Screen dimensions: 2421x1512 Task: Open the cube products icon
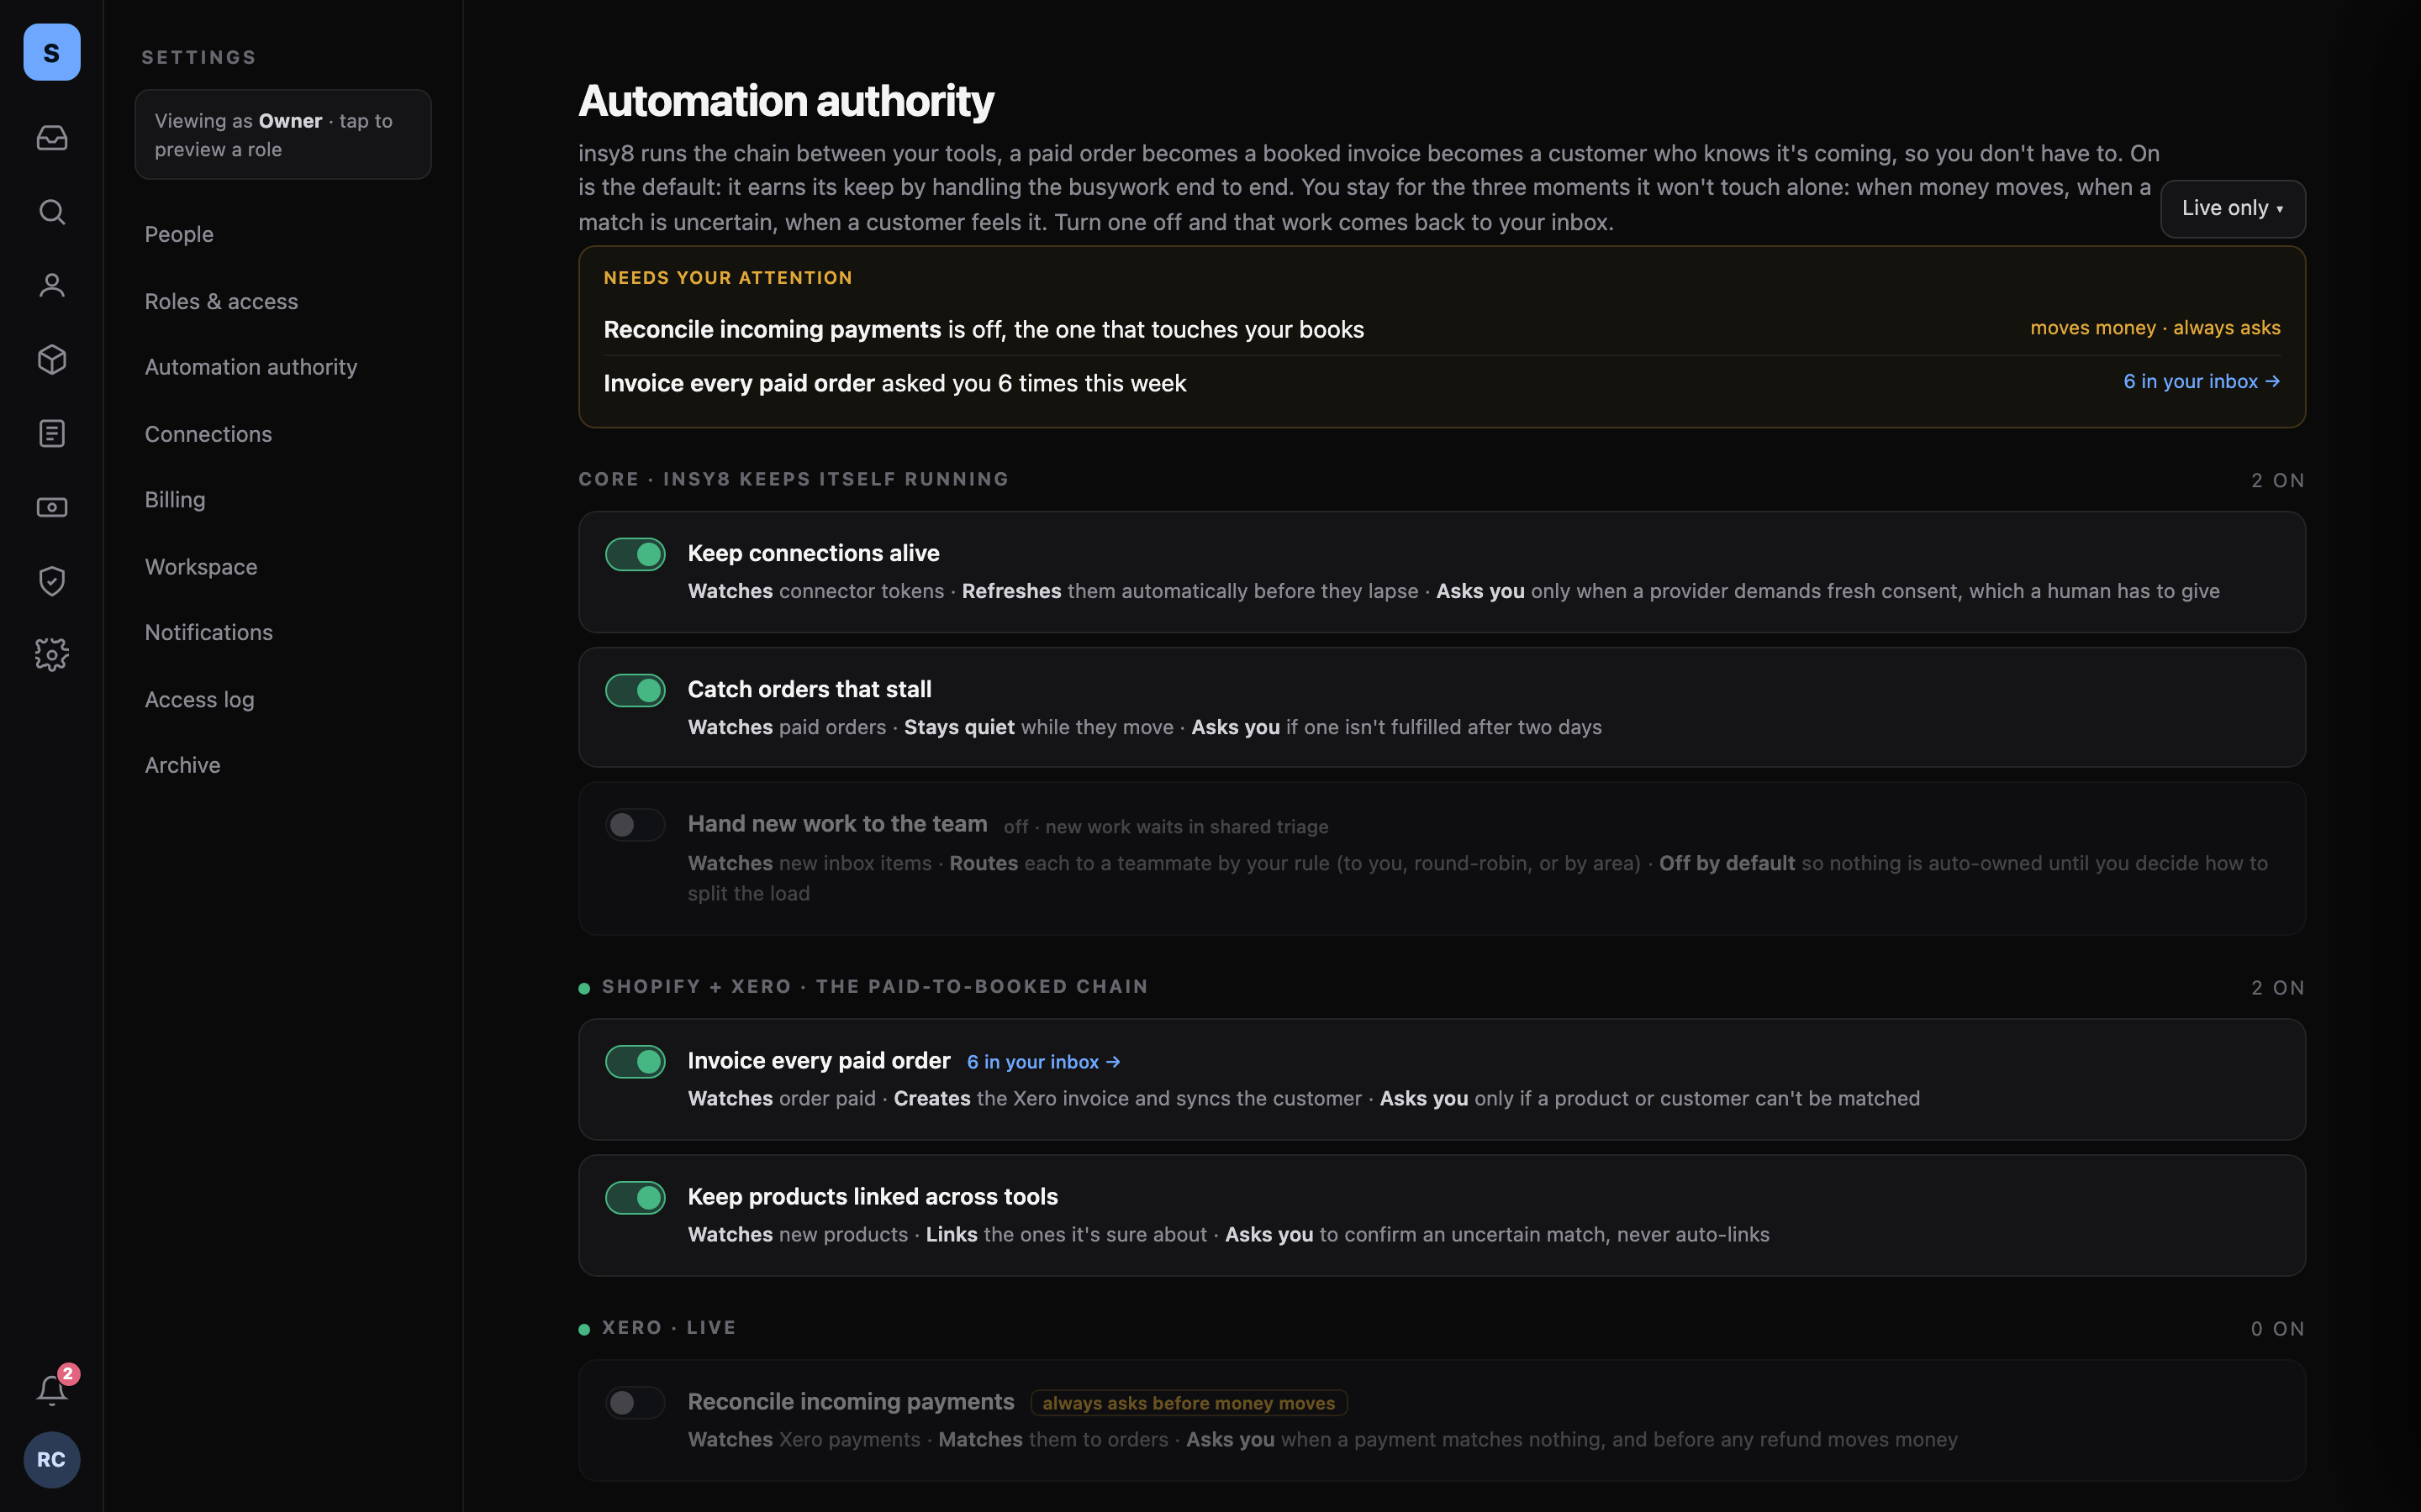pyautogui.click(x=52, y=360)
